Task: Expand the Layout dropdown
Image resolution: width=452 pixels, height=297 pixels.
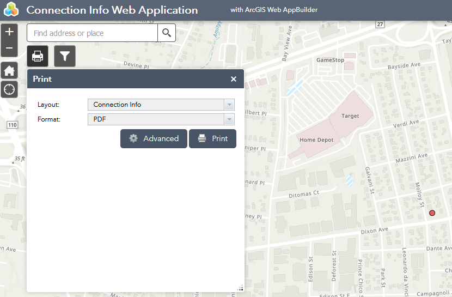Action: coord(229,105)
